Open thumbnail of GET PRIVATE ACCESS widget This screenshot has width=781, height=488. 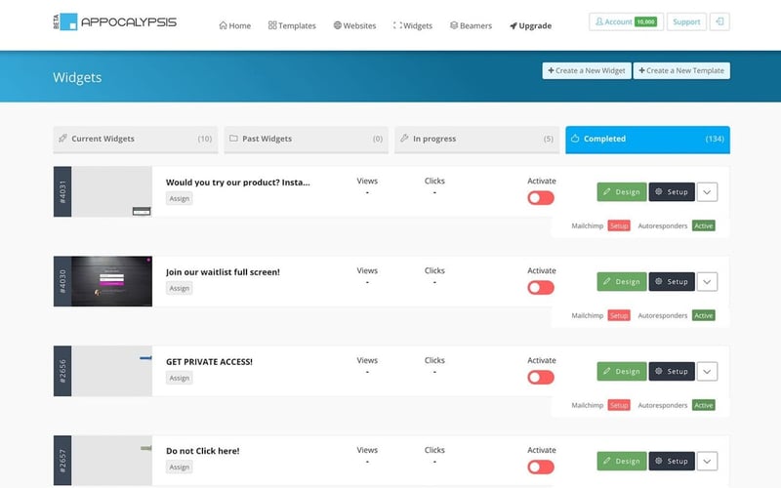pyautogui.click(x=111, y=371)
